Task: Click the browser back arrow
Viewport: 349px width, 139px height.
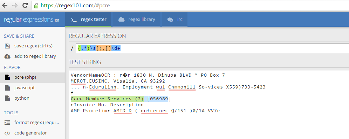Action: (5, 5)
